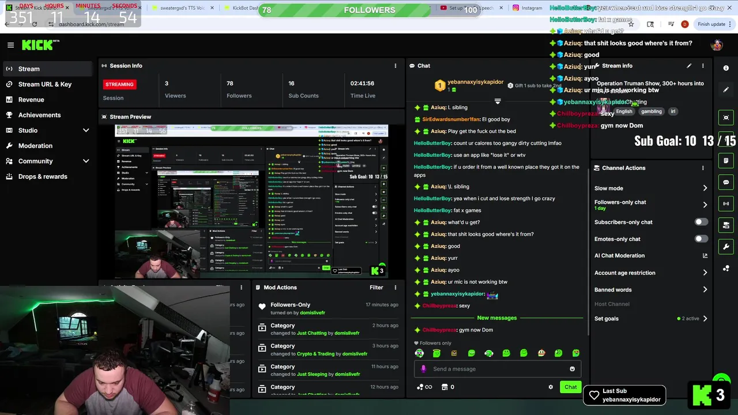Open chat settings gear icon
This screenshot has height=415, width=738.
tap(550, 387)
